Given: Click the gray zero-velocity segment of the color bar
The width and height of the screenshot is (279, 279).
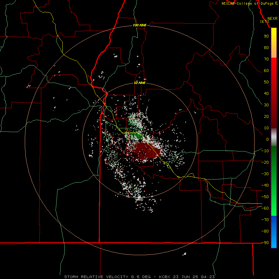Looking at the screenshot, I should tap(274, 137).
